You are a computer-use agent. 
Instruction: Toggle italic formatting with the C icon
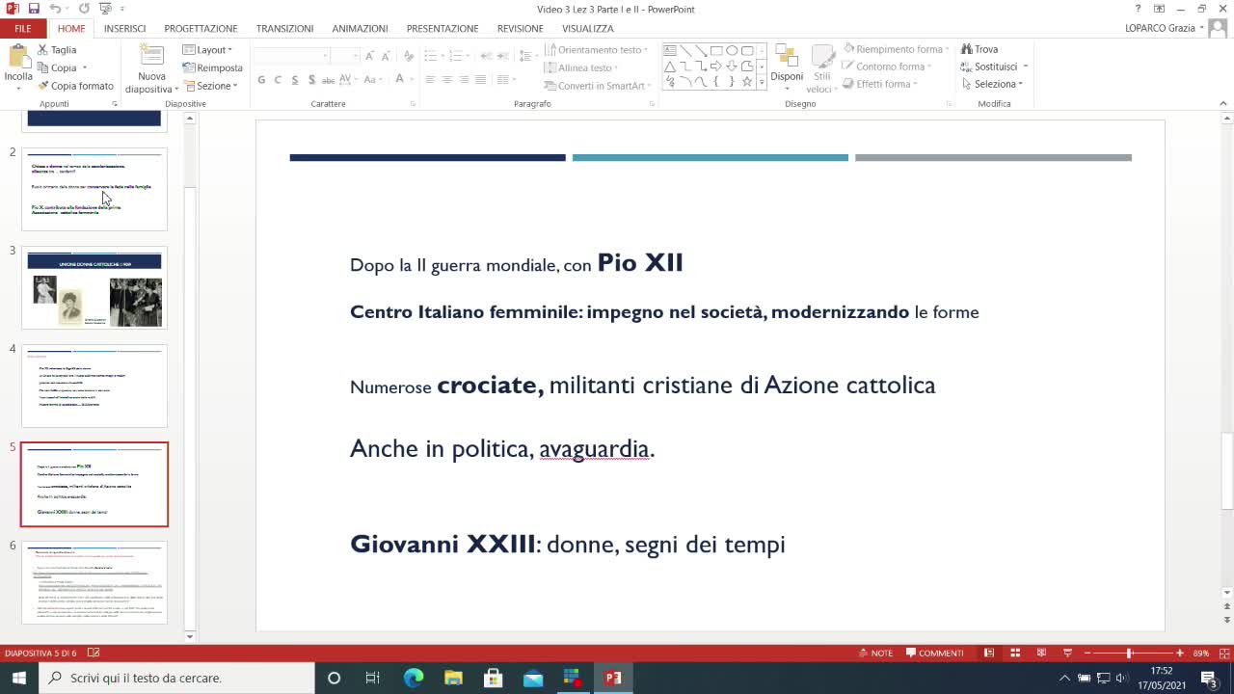pyautogui.click(x=277, y=79)
